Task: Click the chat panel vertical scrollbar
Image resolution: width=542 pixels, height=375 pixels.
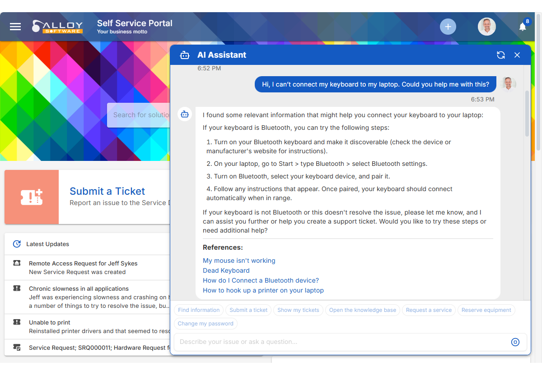Action: pos(527,113)
